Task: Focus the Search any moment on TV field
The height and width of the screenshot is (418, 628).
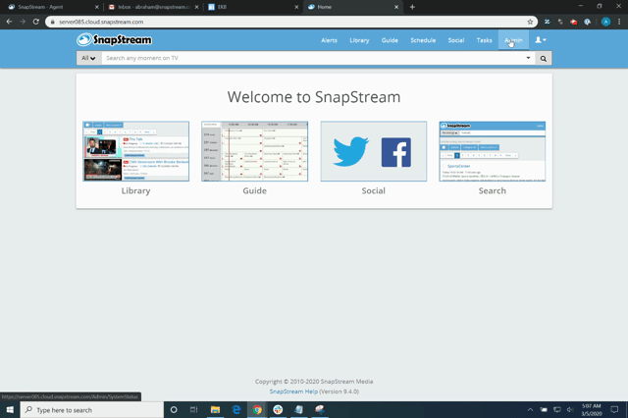Action: point(312,58)
